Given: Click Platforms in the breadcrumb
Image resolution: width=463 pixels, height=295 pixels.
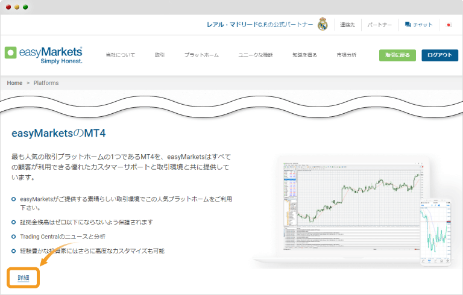Looking at the screenshot, I should tap(46, 83).
